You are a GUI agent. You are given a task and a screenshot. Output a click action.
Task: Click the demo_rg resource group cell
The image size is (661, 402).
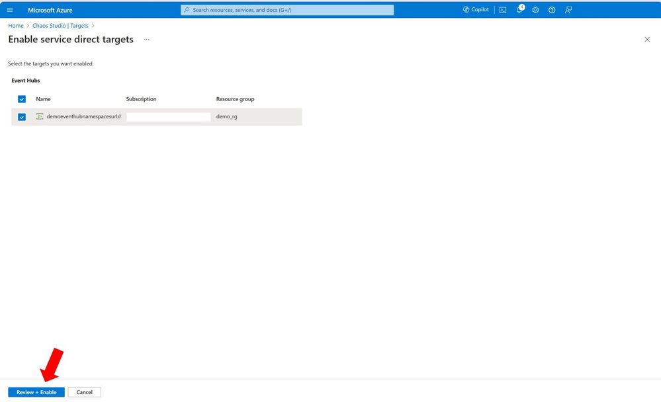227,116
